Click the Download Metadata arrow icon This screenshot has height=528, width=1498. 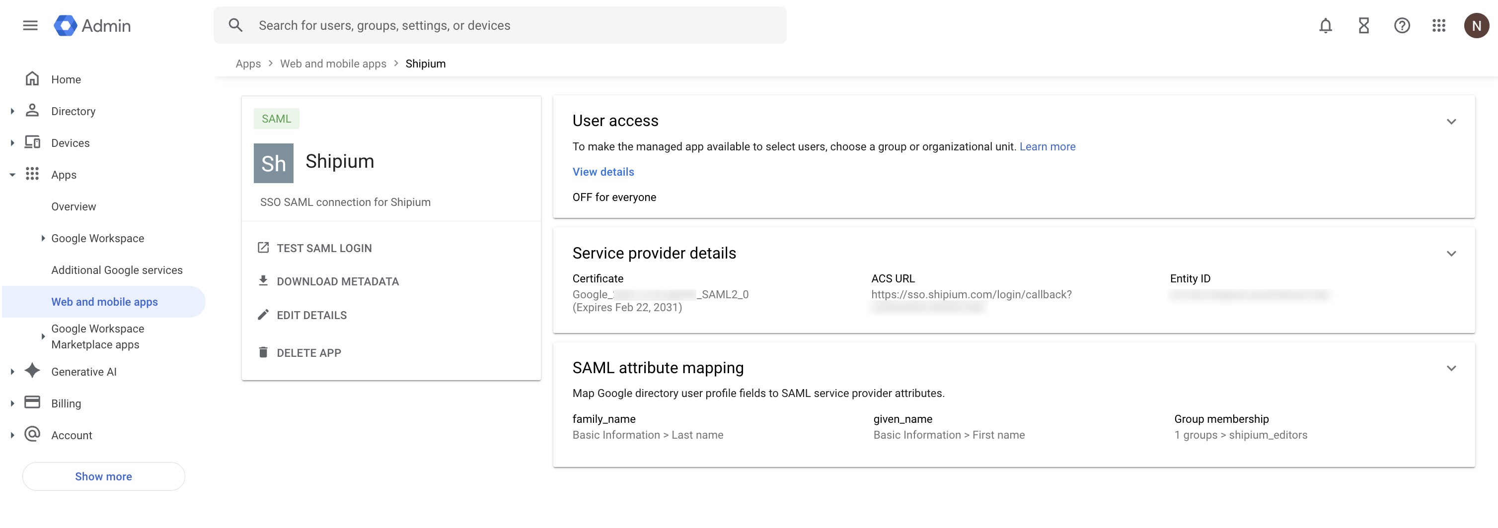(263, 281)
